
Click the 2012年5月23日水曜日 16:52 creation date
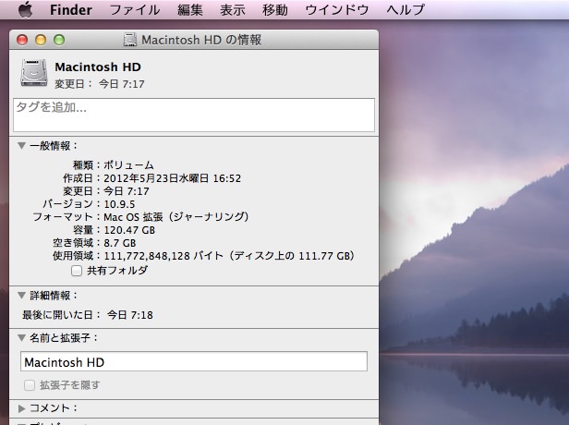[x=173, y=178]
